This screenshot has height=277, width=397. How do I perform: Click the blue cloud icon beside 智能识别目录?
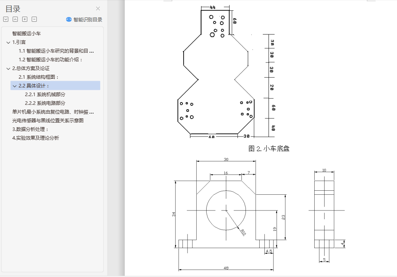click(x=68, y=19)
